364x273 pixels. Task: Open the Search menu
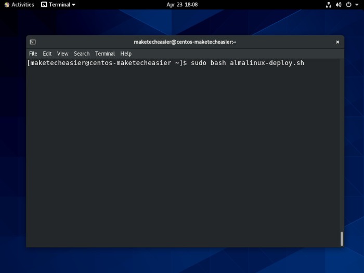[82, 54]
